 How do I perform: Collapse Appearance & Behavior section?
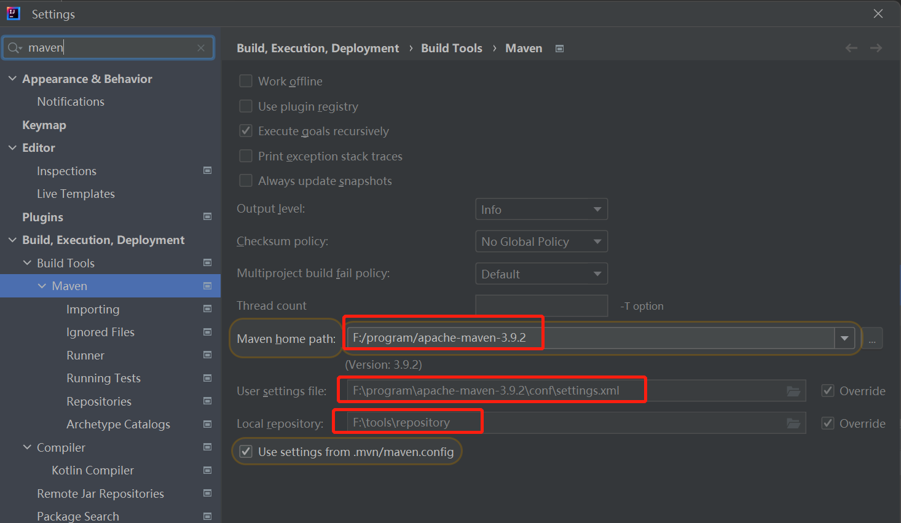pos(12,79)
